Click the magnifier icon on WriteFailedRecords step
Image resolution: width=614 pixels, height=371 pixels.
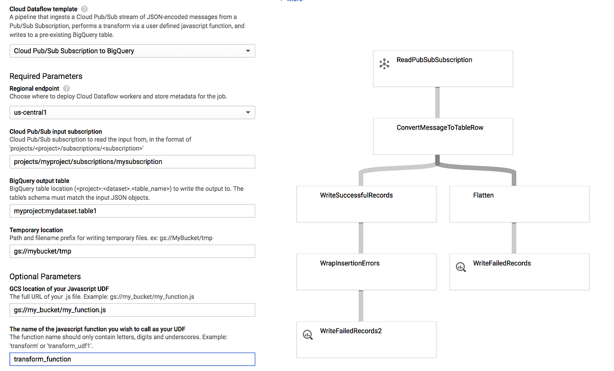461,267
